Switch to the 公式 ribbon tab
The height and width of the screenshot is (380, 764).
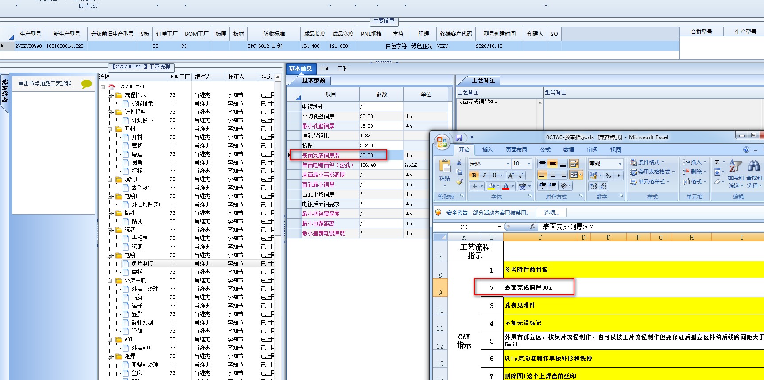click(545, 150)
